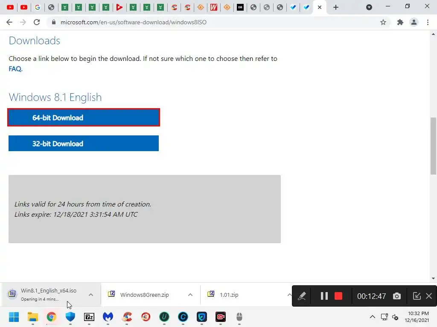Click the "Windows 8.1 English" heading

(55, 98)
